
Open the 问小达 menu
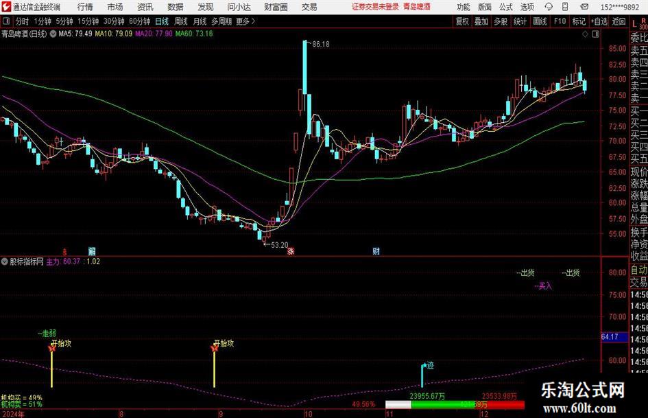239,7
